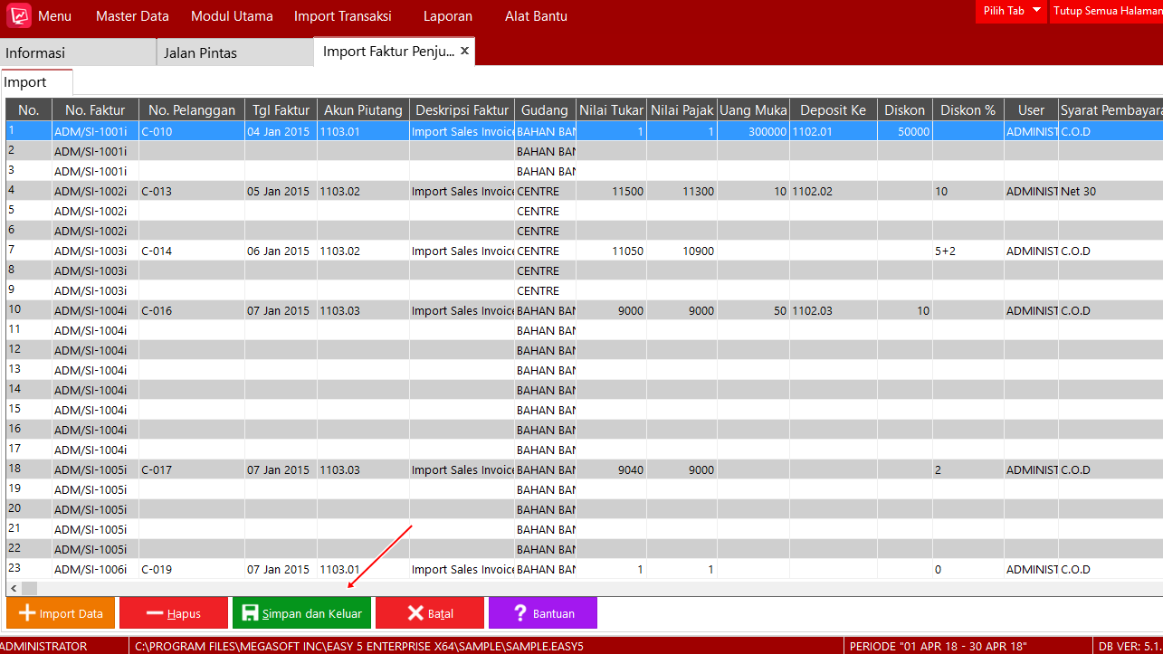The image size is (1163, 654).
Task: Click the No. Faktur column header
Action: (95, 110)
